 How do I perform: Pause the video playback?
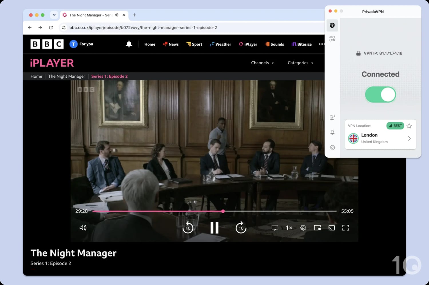pos(214,228)
